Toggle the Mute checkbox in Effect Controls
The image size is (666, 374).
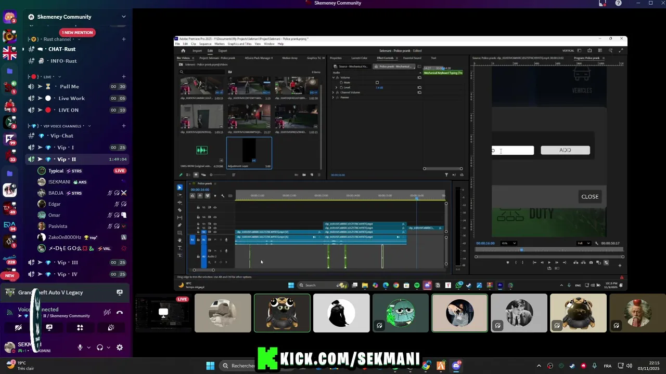pos(377,83)
